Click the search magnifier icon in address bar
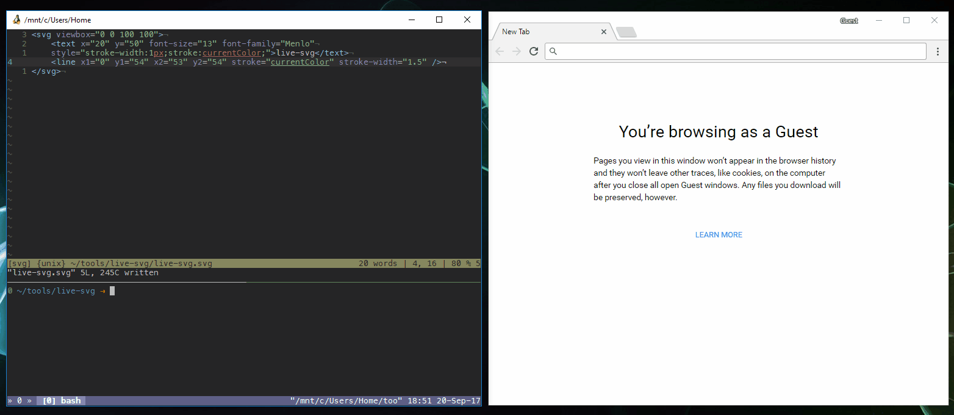The height and width of the screenshot is (415, 954). 553,51
